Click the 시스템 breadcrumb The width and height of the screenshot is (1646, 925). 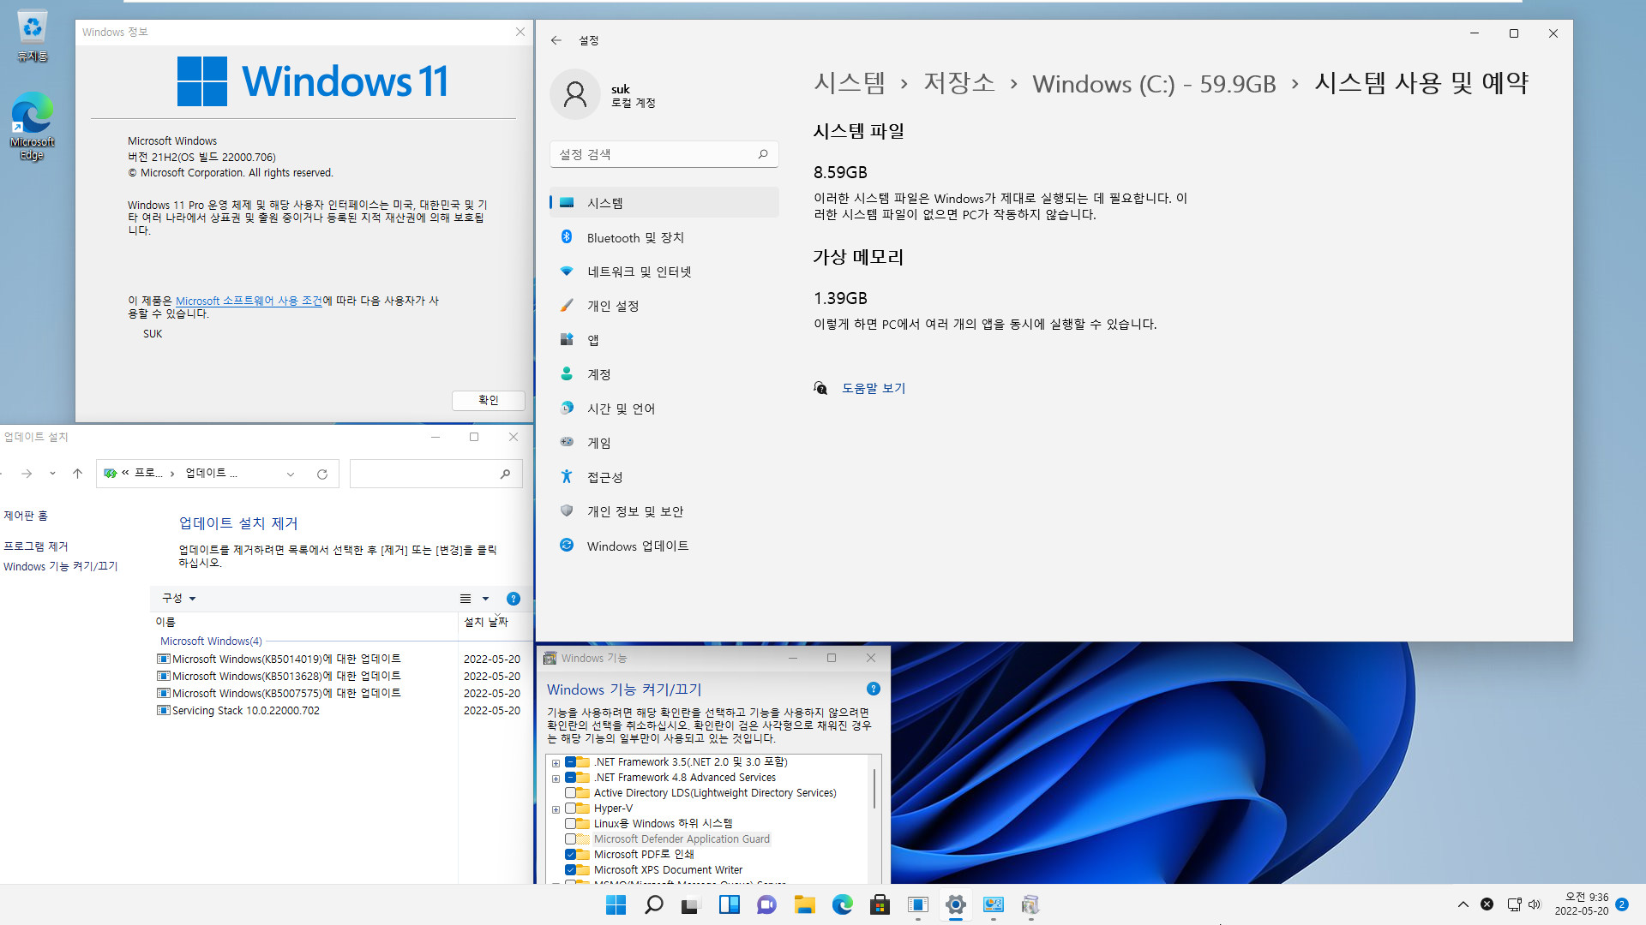[x=850, y=83]
